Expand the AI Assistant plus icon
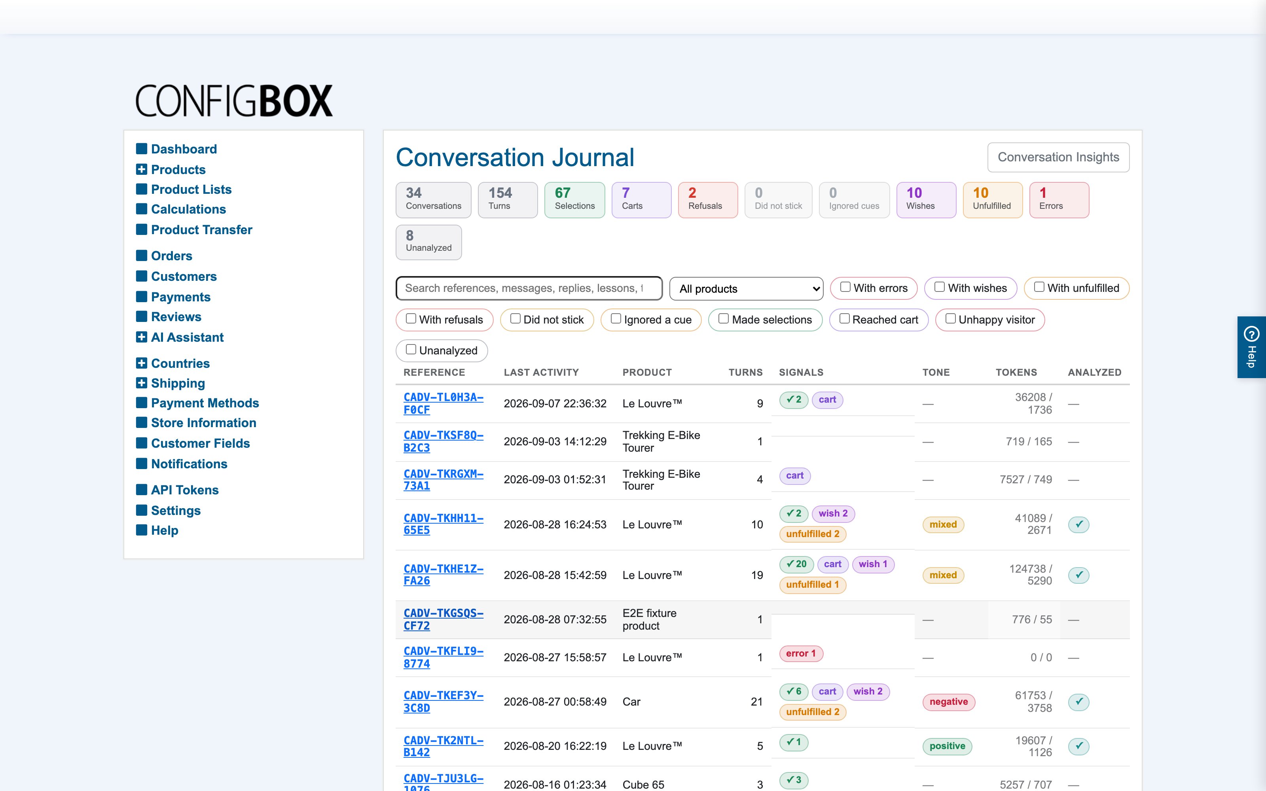The image size is (1266, 791). coord(141,337)
